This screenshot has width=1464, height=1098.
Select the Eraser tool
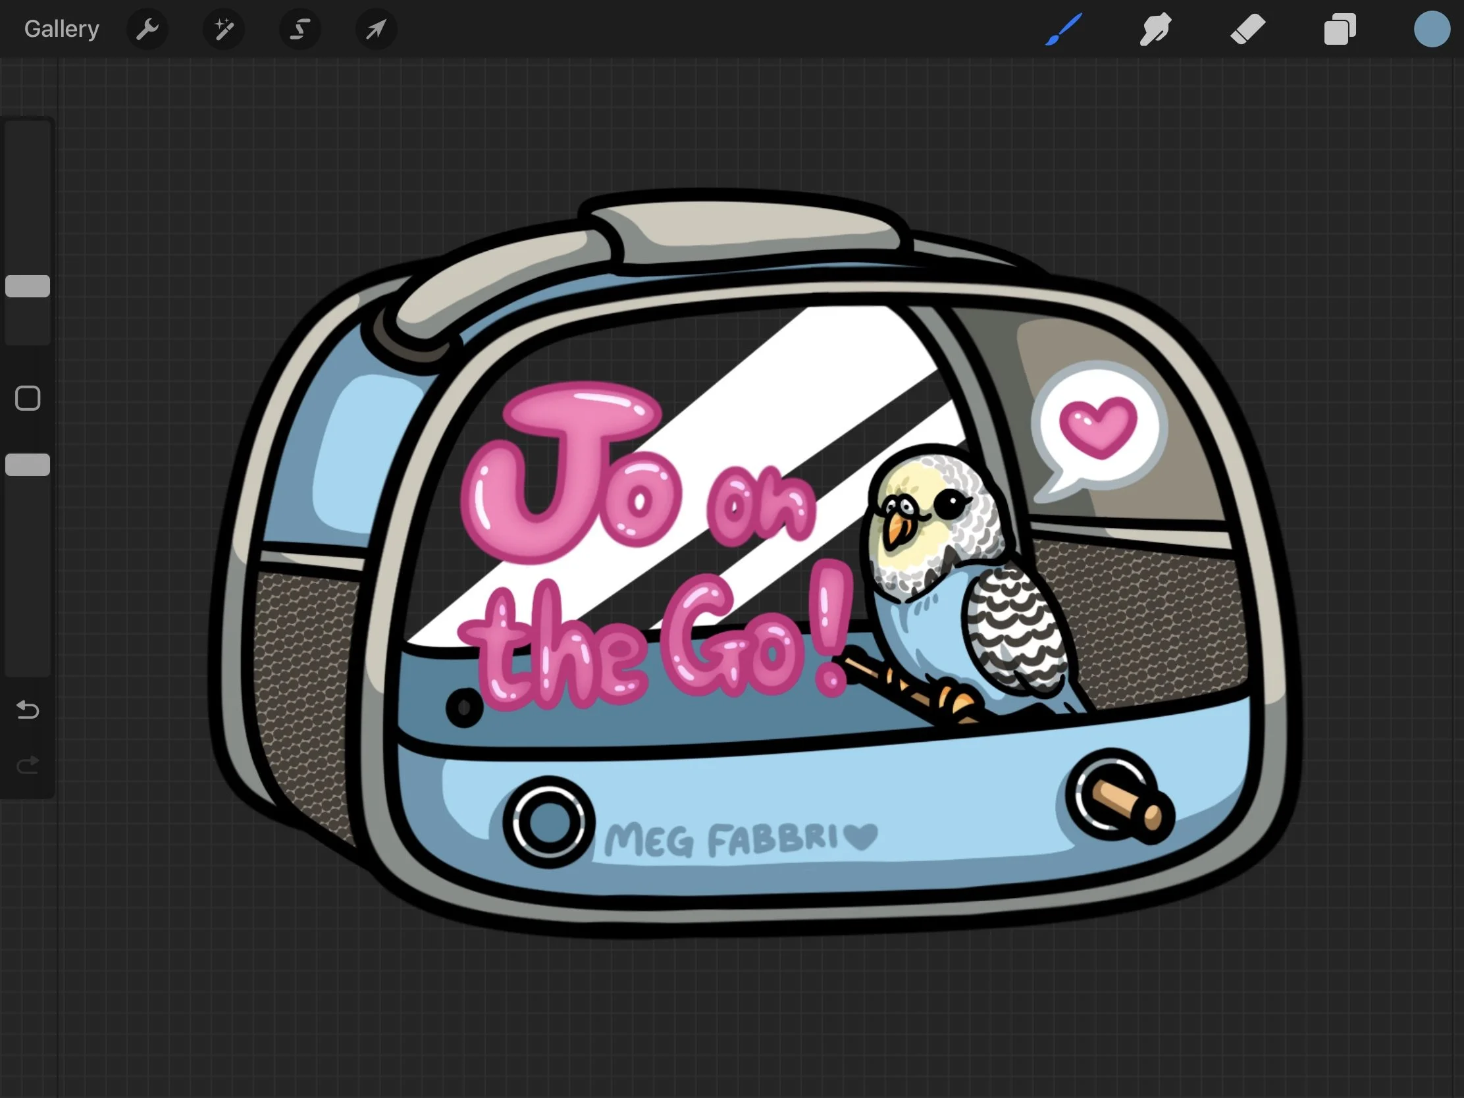coord(1247,29)
